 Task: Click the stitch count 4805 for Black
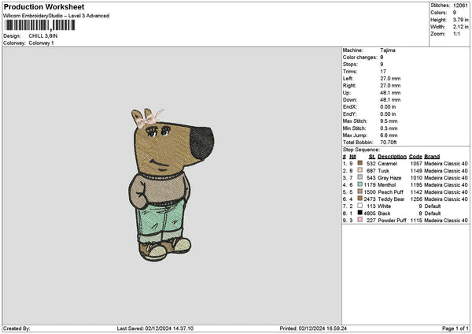point(370,213)
